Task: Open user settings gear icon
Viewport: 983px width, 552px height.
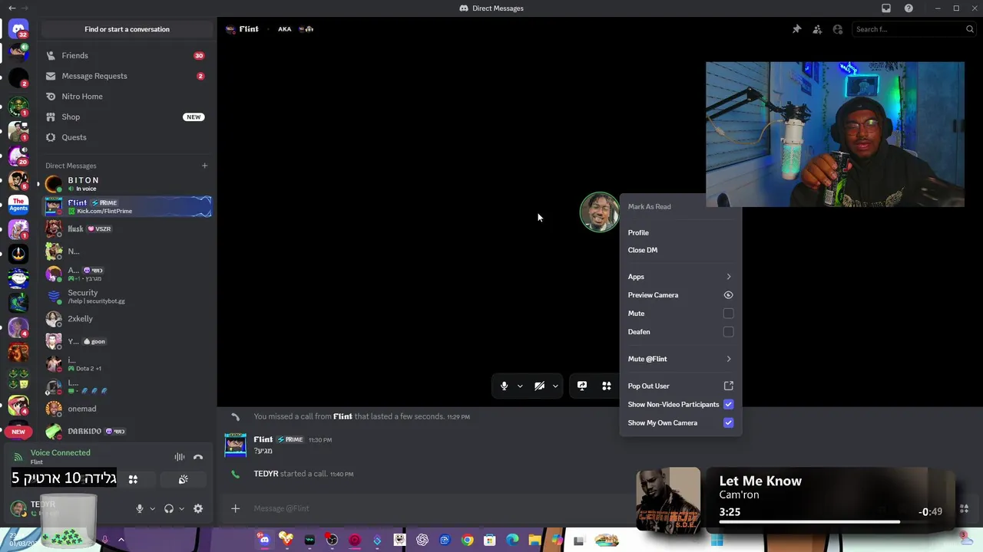Action: (198, 508)
